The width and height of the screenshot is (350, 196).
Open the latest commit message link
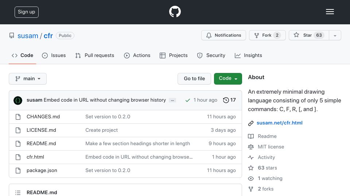point(105,100)
